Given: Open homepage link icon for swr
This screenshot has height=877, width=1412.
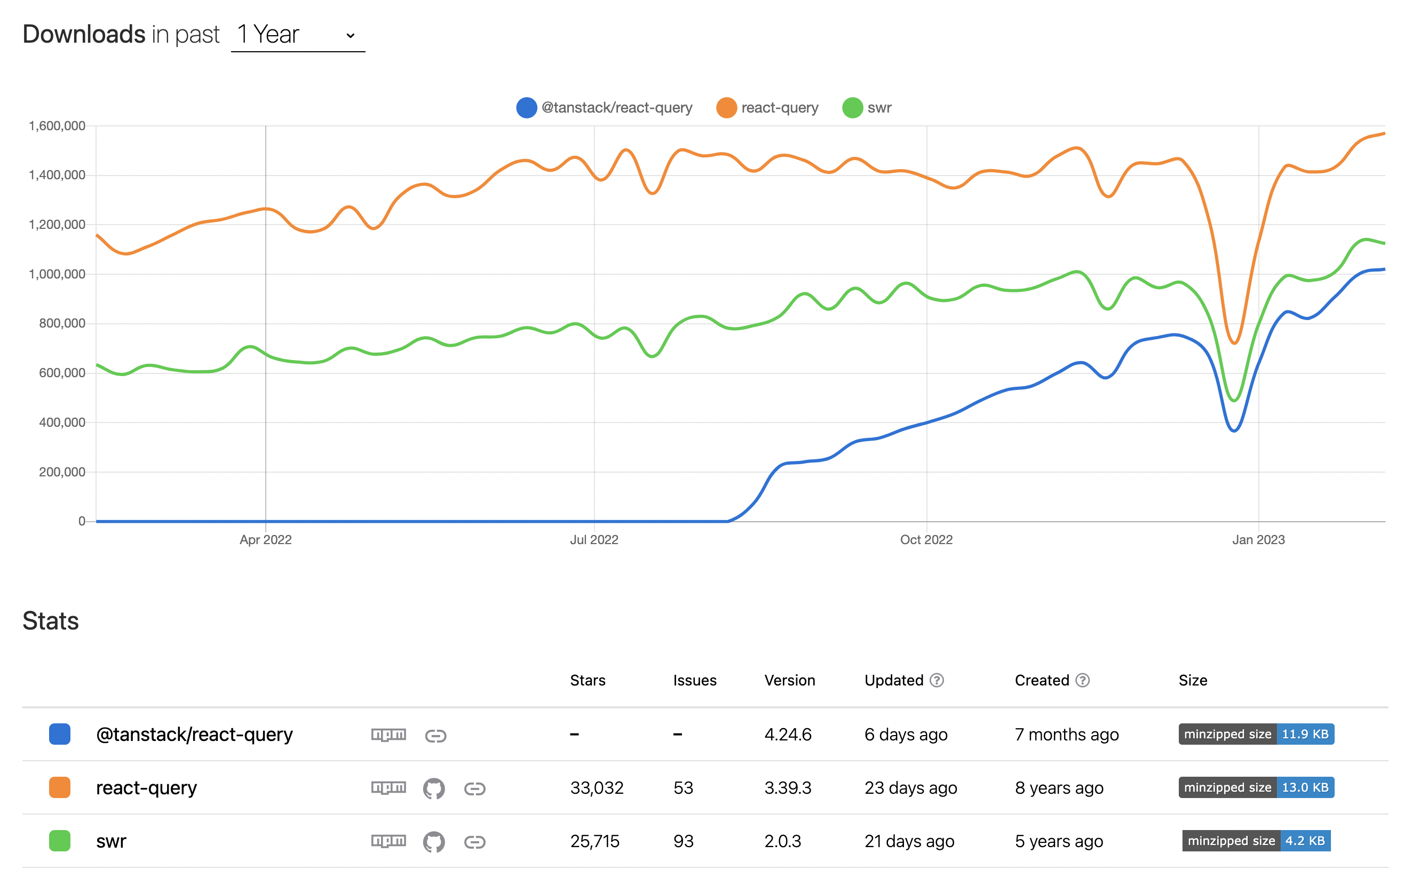Looking at the screenshot, I should coord(474,842).
